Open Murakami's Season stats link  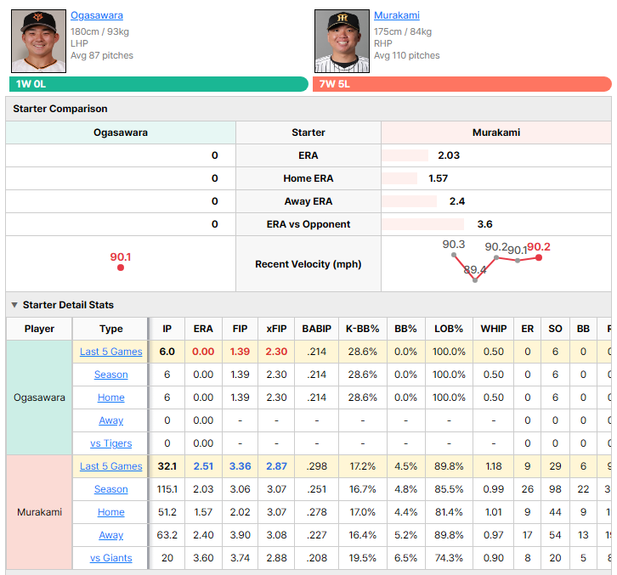point(111,489)
